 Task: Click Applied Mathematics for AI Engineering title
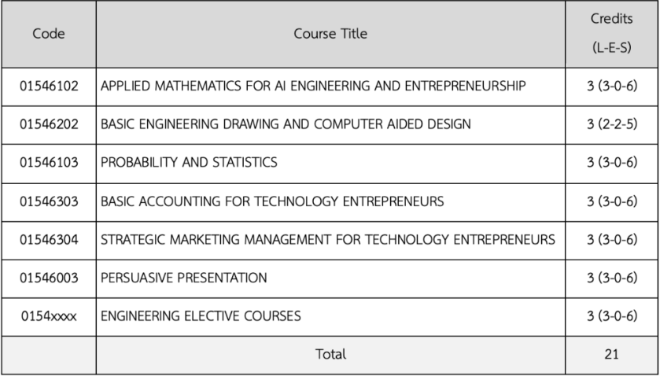313,86
